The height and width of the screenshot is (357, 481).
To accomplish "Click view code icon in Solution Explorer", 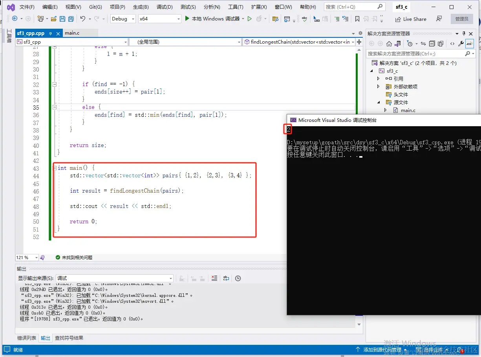I will [x=452, y=44].
